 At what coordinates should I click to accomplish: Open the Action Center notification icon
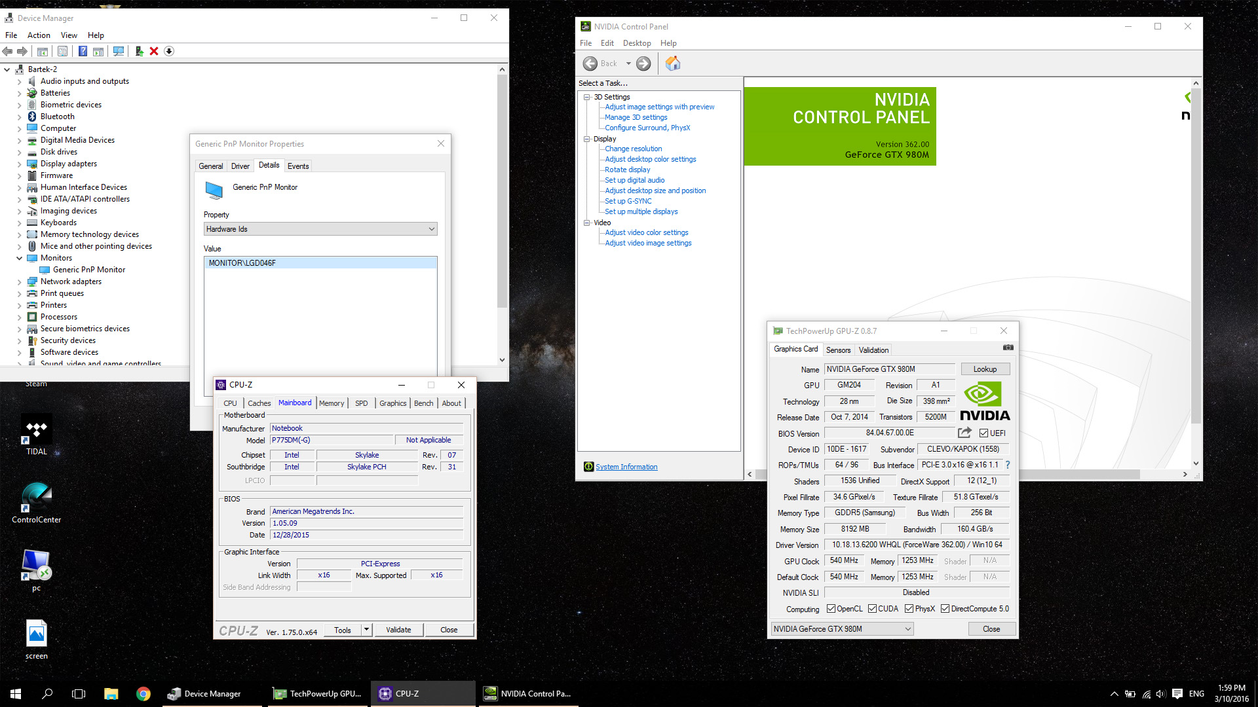[1177, 694]
